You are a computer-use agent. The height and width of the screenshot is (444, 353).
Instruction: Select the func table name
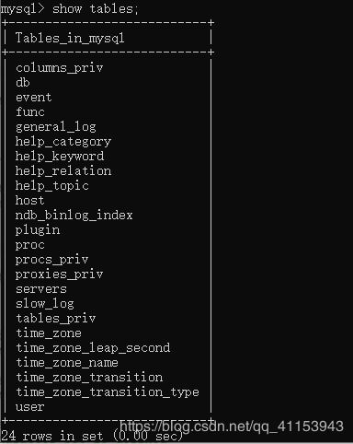[30, 111]
